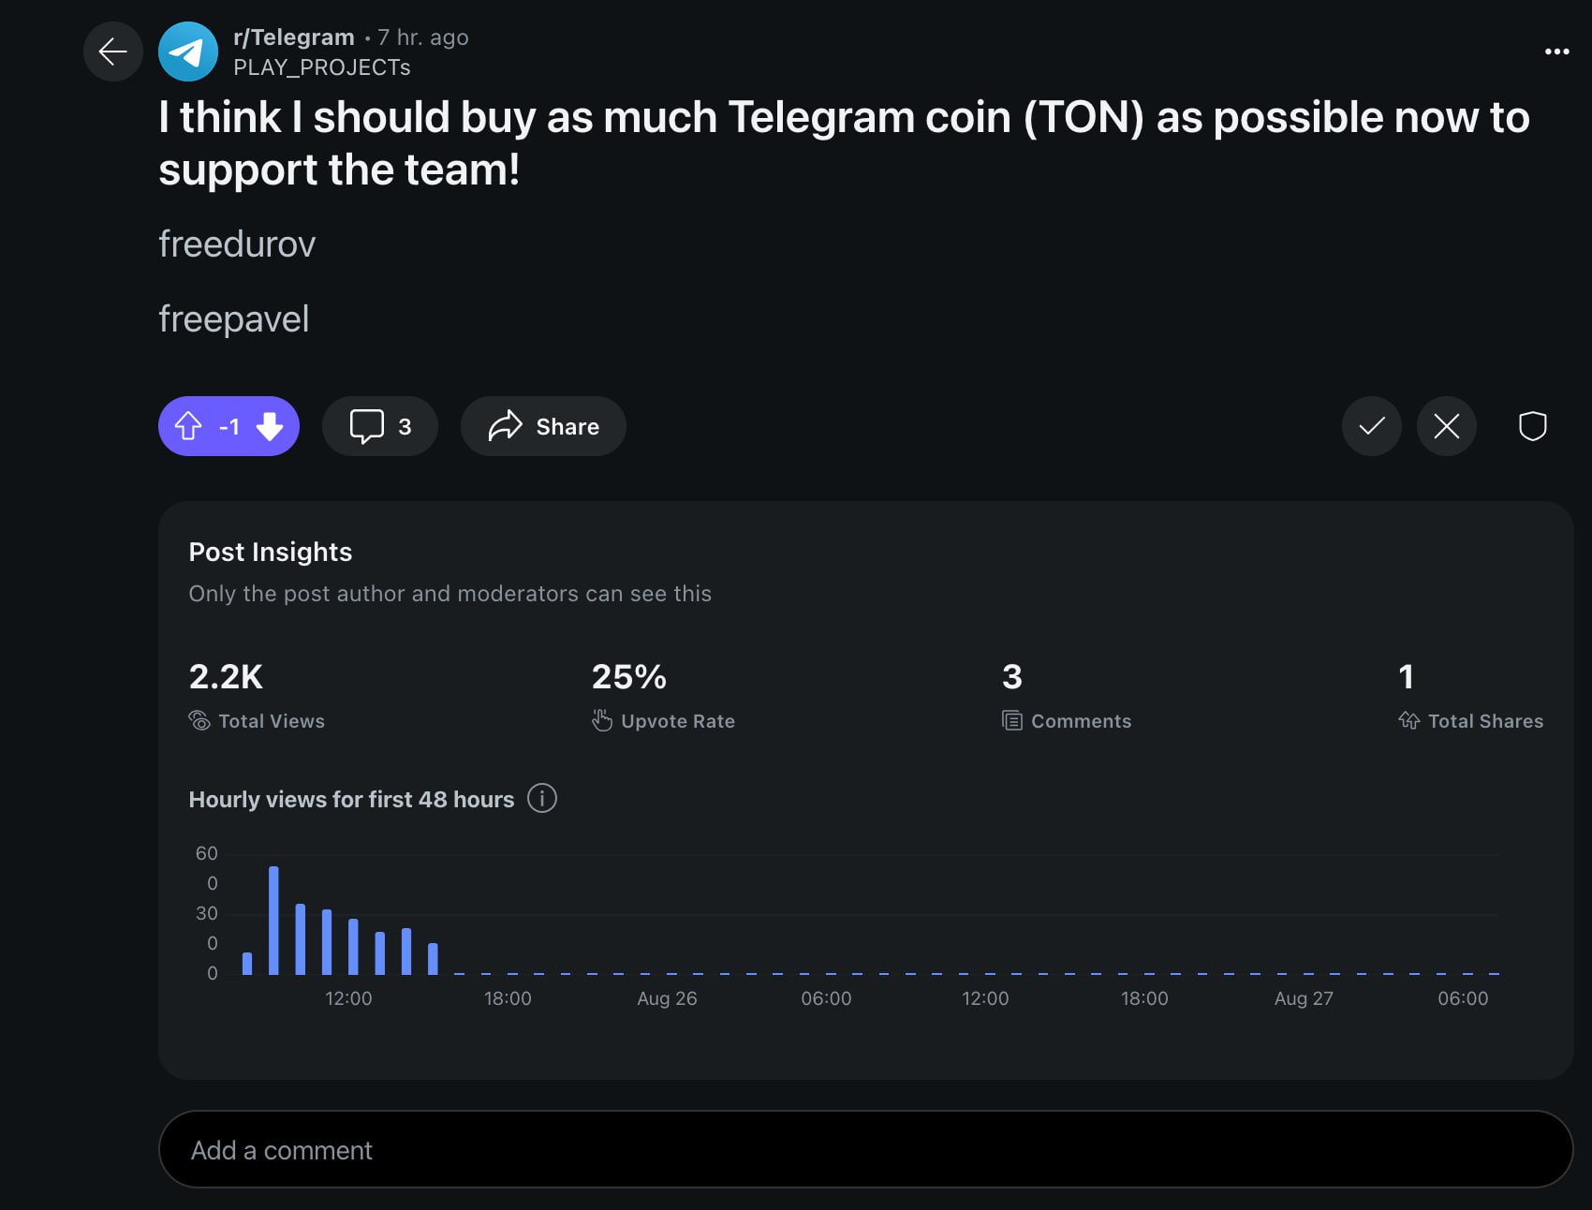Downvote the Telegram coin post

tap(270, 426)
